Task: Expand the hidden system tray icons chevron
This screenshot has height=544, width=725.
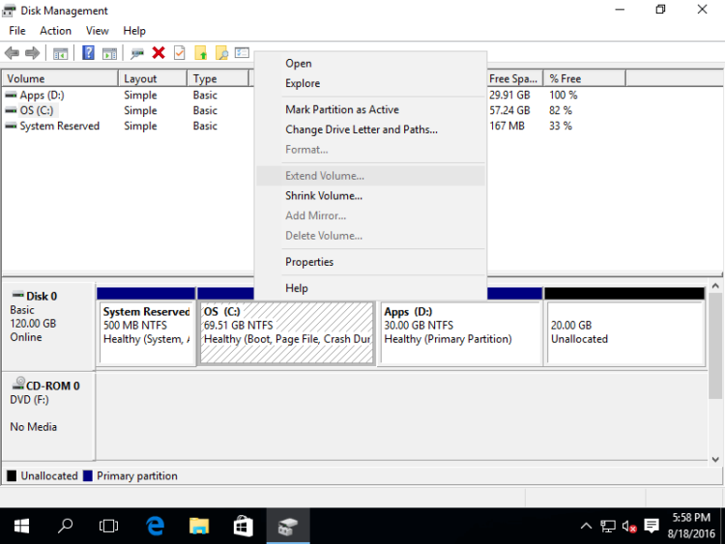Action: pos(586,526)
